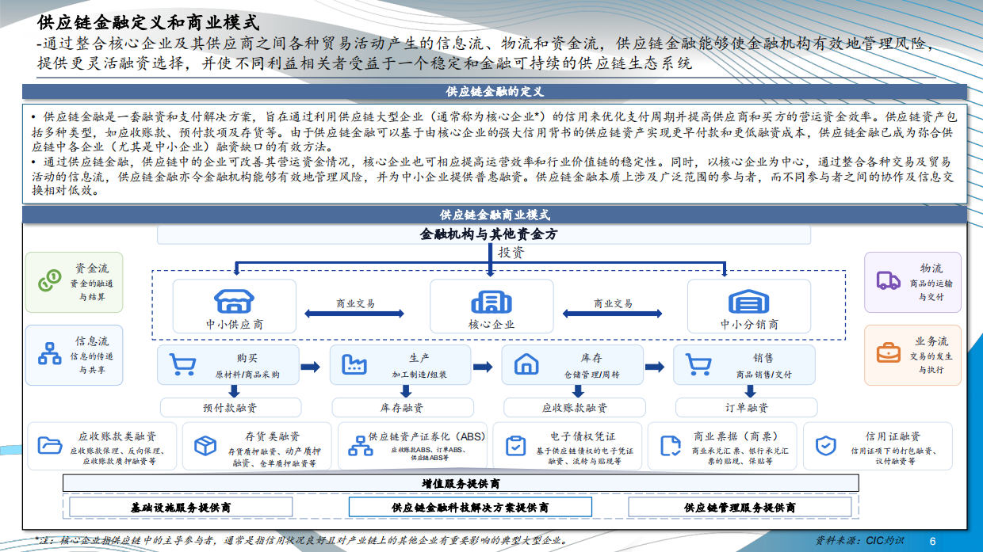
Task: Click the 交易的发生与执行 description
Action: (931, 363)
